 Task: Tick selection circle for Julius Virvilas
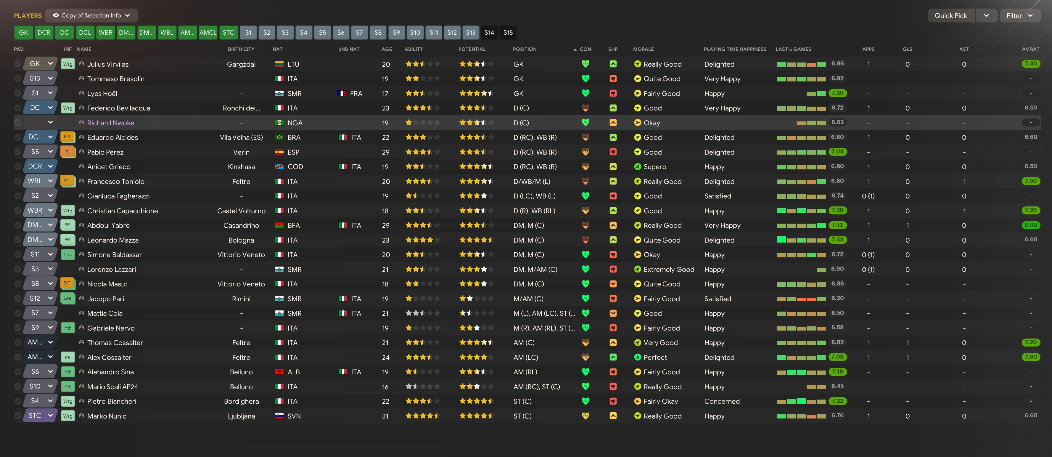tap(17, 64)
